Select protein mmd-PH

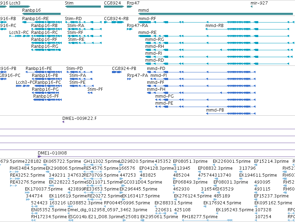click(x=156, y=89)
